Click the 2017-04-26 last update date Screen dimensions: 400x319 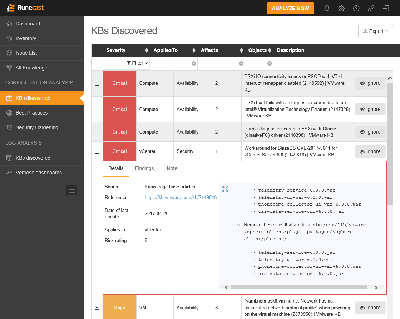(x=156, y=213)
